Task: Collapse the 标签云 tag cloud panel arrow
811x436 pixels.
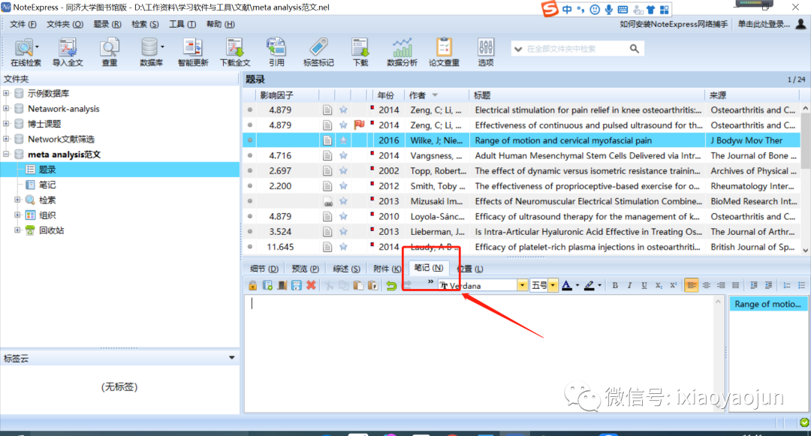Action: (x=232, y=357)
